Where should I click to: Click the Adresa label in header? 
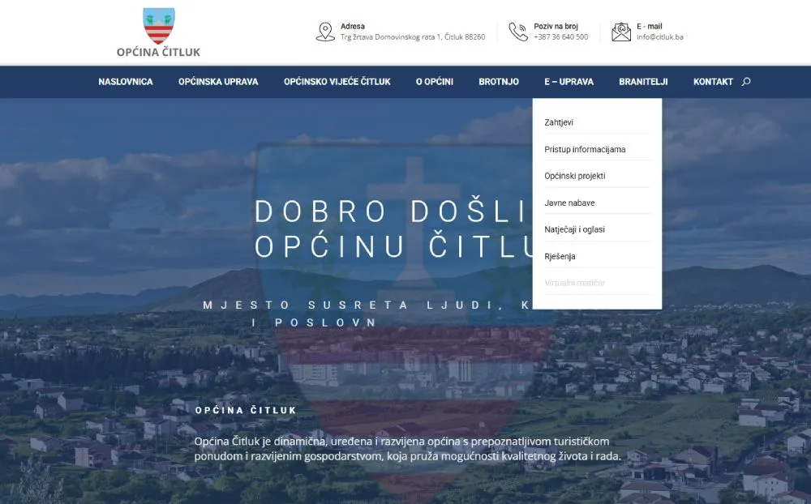(352, 27)
